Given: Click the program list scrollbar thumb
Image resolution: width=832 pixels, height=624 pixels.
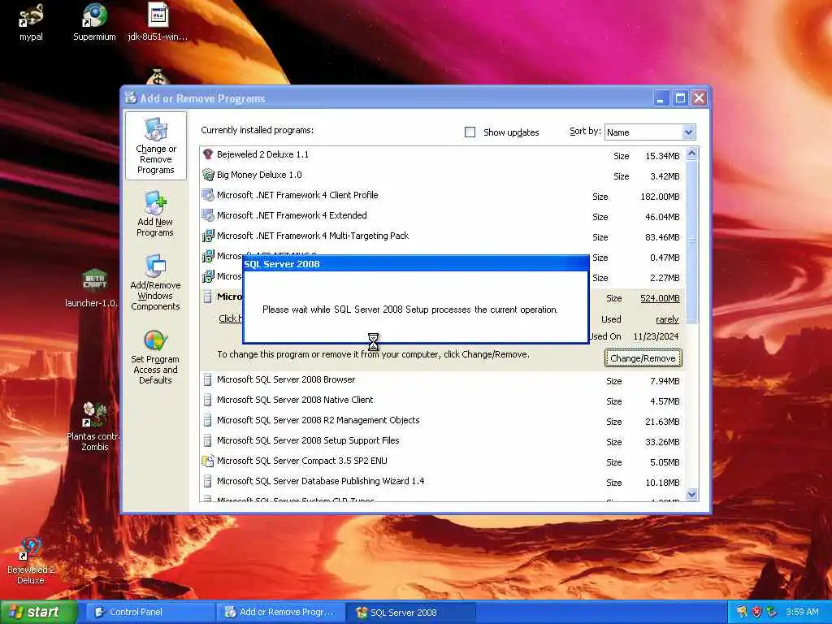Looking at the screenshot, I should point(691,241).
